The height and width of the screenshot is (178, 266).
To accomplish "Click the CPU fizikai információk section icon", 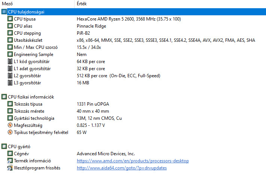I will pyautogui.click(x=4, y=97).
